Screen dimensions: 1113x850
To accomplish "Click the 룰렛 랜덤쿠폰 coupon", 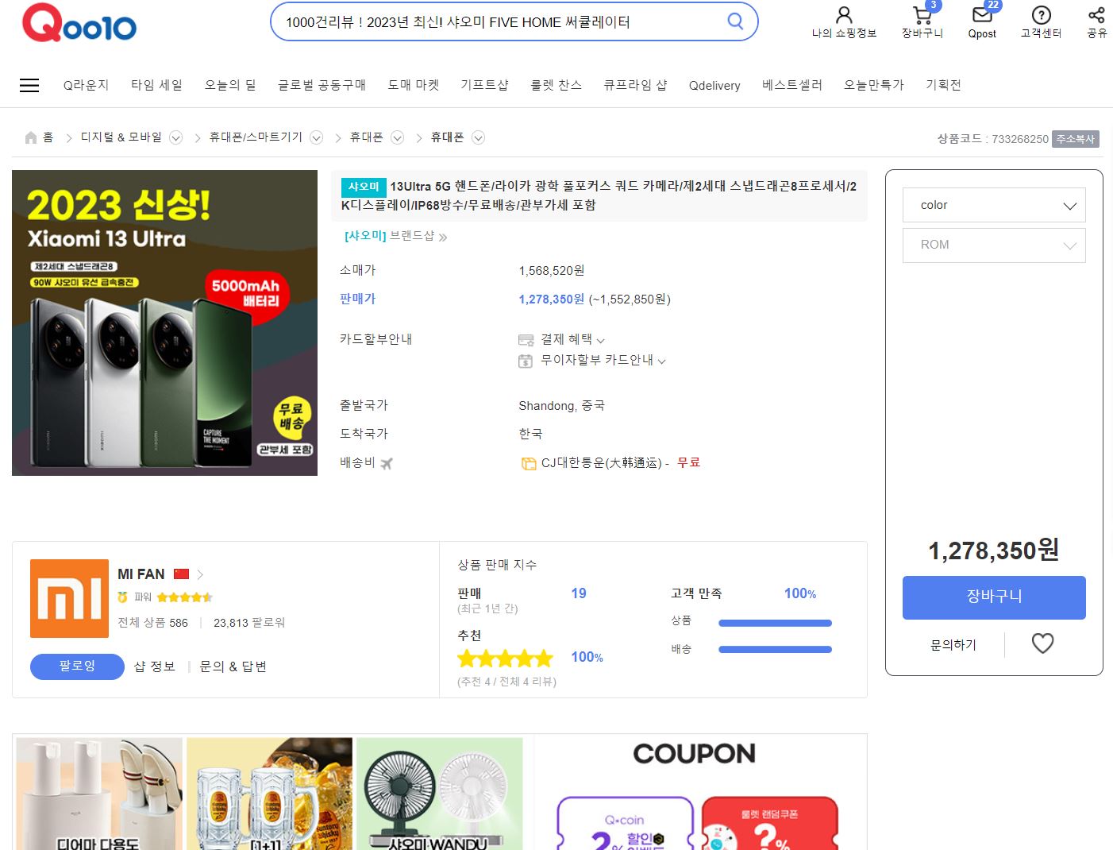I will coord(770,824).
